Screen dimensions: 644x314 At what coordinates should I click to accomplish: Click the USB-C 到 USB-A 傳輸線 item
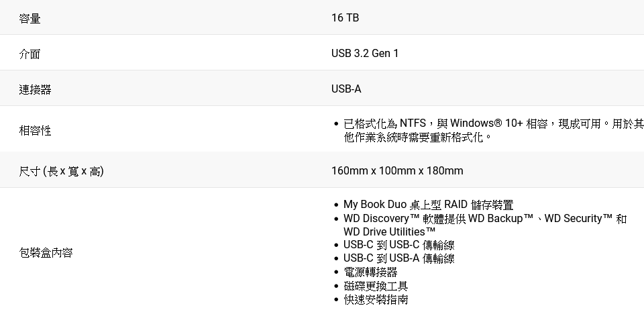pyautogui.click(x=398, y=258)
